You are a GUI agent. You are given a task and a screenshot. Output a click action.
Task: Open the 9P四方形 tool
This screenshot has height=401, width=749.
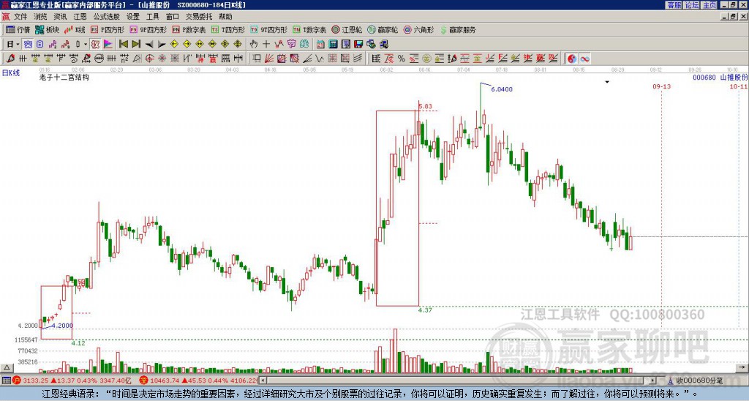coord(148,29)
